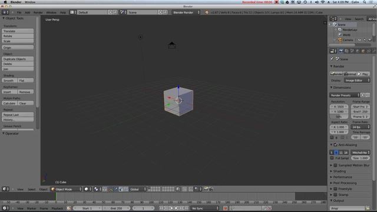The image size is (377, 212).
Task: Enable the Sampled Motion Blur checkbox
Action: (x=335, y=165)
